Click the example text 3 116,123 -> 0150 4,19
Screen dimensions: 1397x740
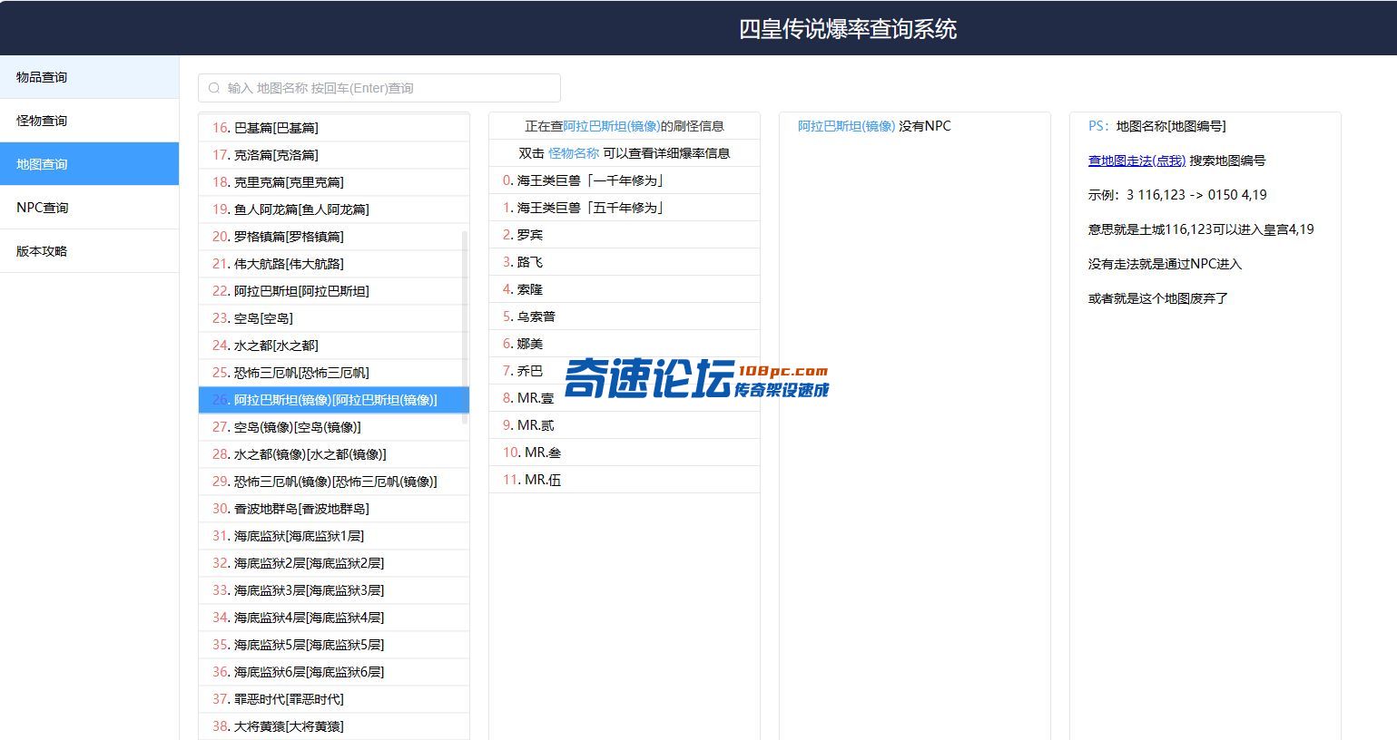pyautogui.click(x=1196, y=195)
